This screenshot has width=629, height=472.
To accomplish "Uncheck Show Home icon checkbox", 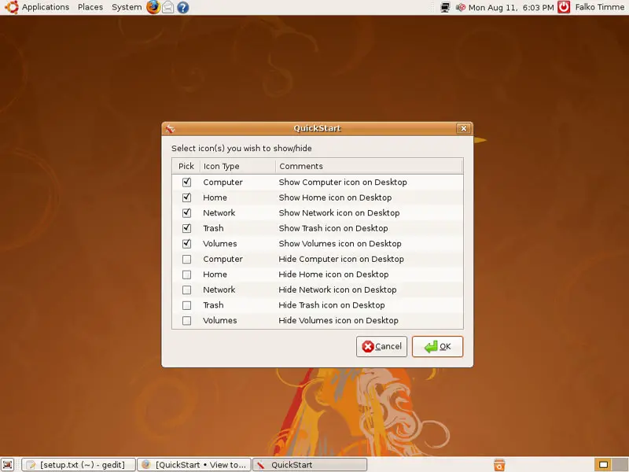I will [186, 197].
